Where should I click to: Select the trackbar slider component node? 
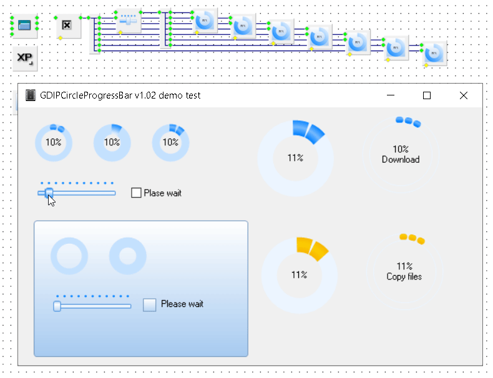point(129,21)
